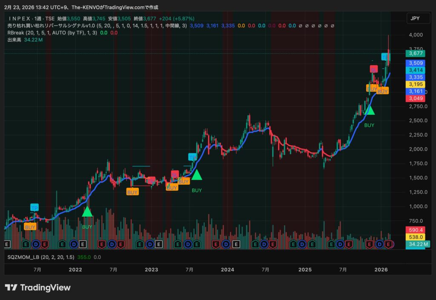Click the INPEX symbol title in legend
This screenshot has width=436, height=300.
(x=32, y=19)
